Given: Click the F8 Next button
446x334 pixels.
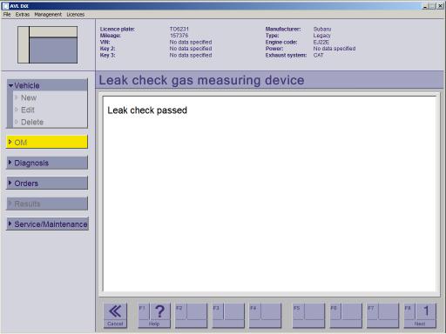Looking at the screenshot, I should point(420,316).
